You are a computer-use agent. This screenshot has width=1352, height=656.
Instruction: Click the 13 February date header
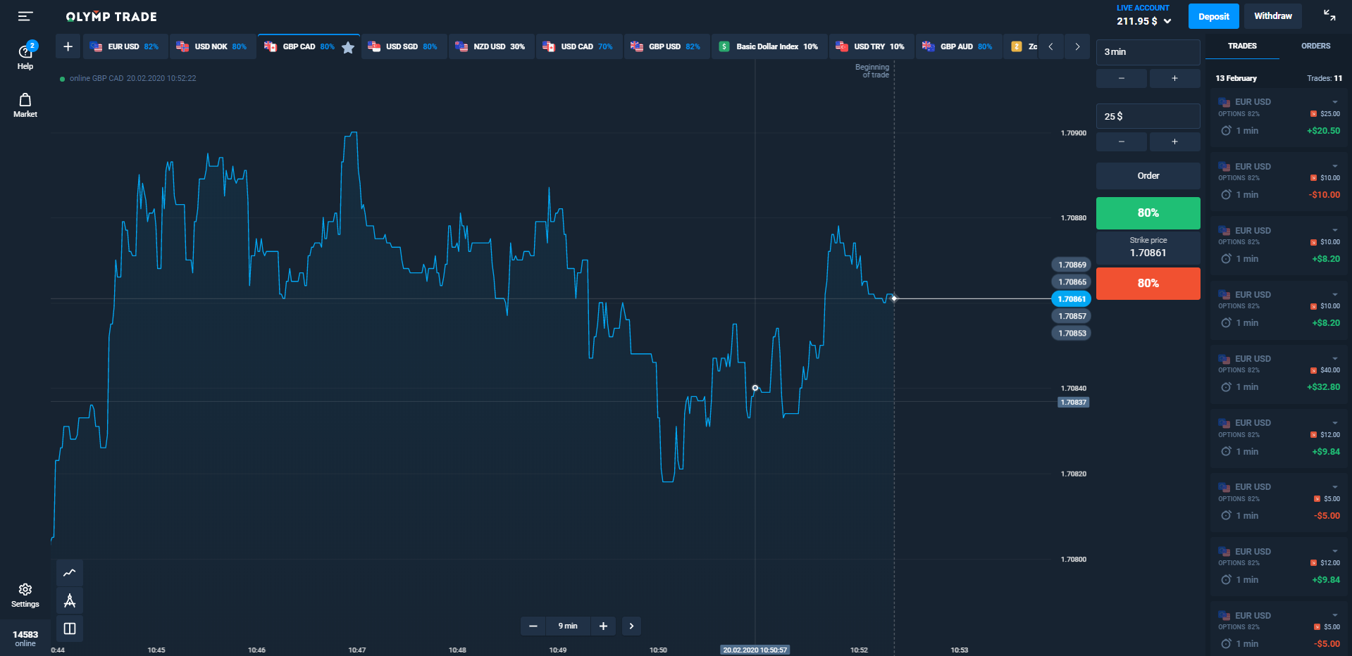click(x=1236, y=78)
